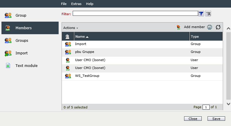Refresh the members list

tap(218, 27)
